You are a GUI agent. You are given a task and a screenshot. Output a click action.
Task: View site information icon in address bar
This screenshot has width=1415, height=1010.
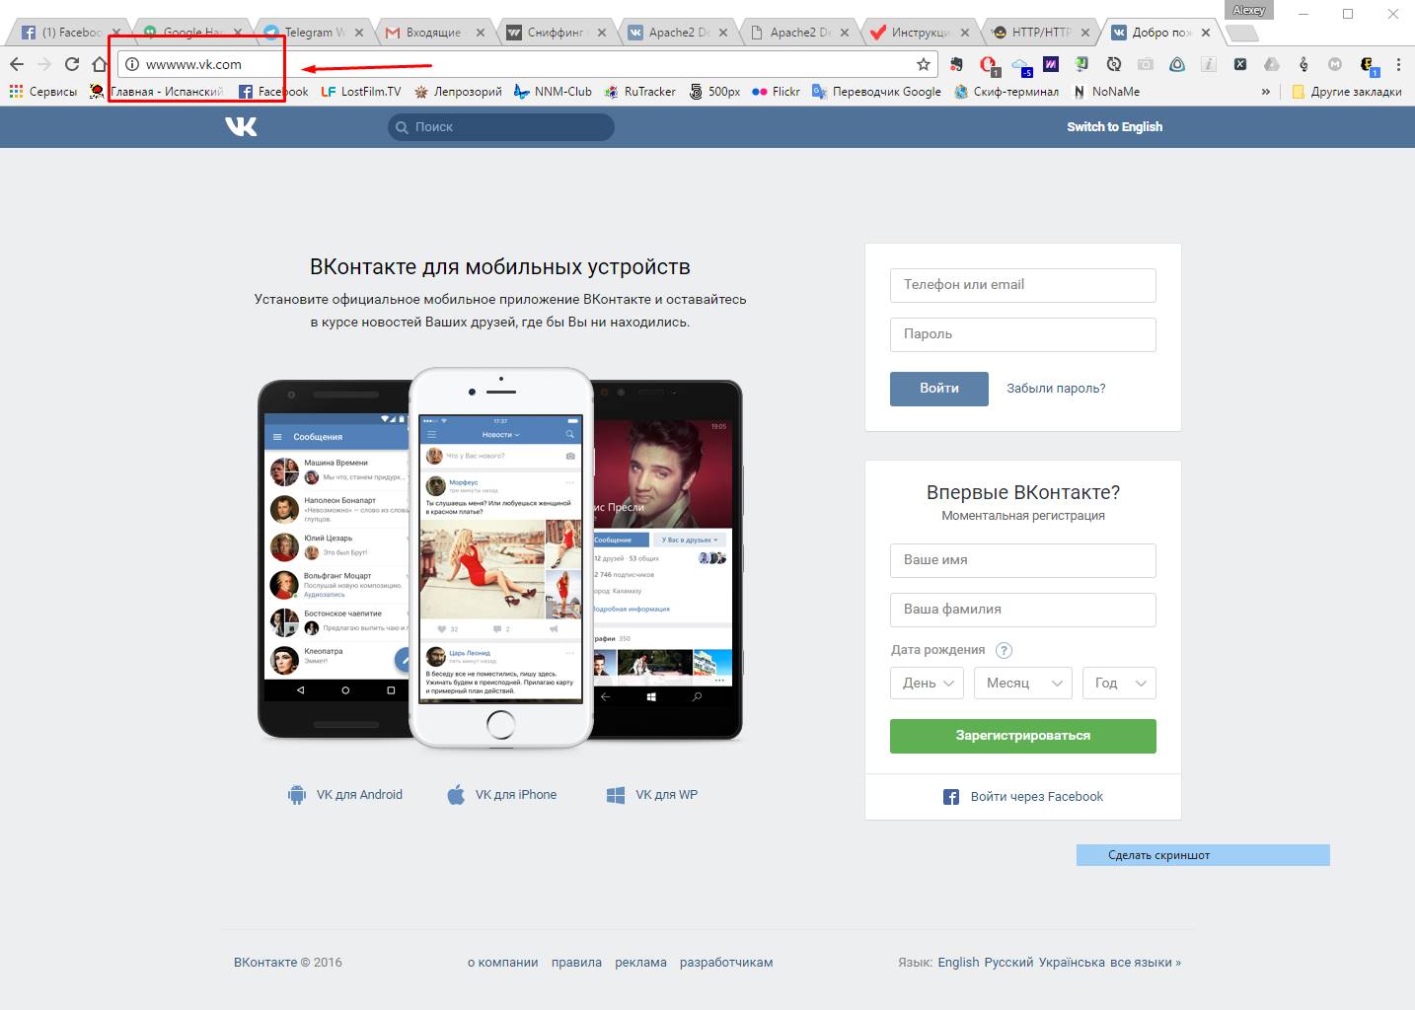click(x=132, y=64)
